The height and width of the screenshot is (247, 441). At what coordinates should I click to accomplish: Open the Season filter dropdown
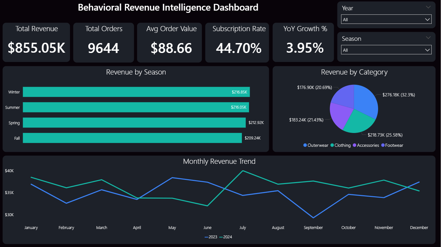point(386,50)
